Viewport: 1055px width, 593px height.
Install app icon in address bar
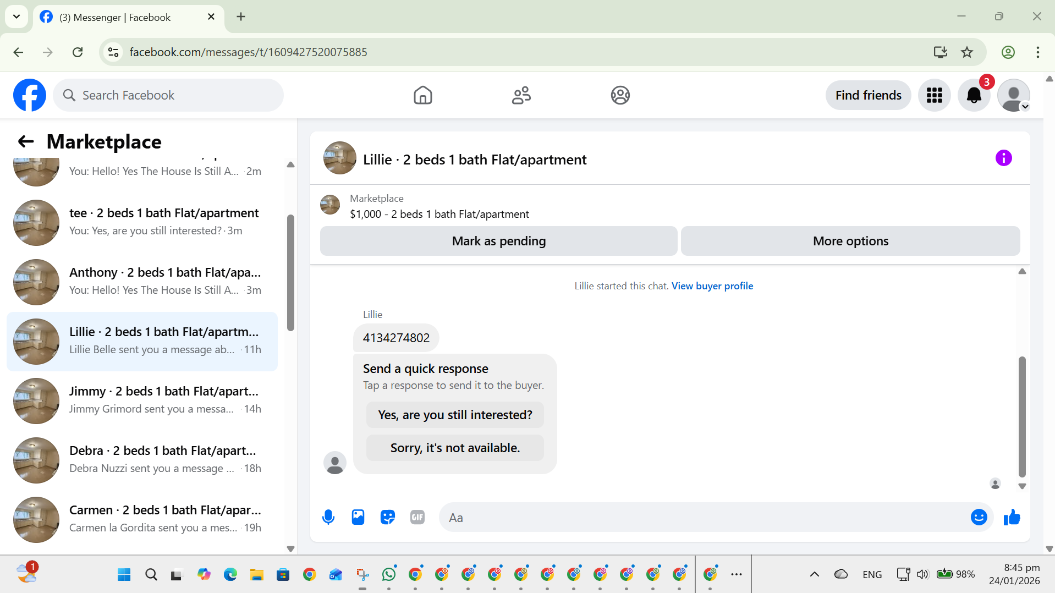(940, 52)
